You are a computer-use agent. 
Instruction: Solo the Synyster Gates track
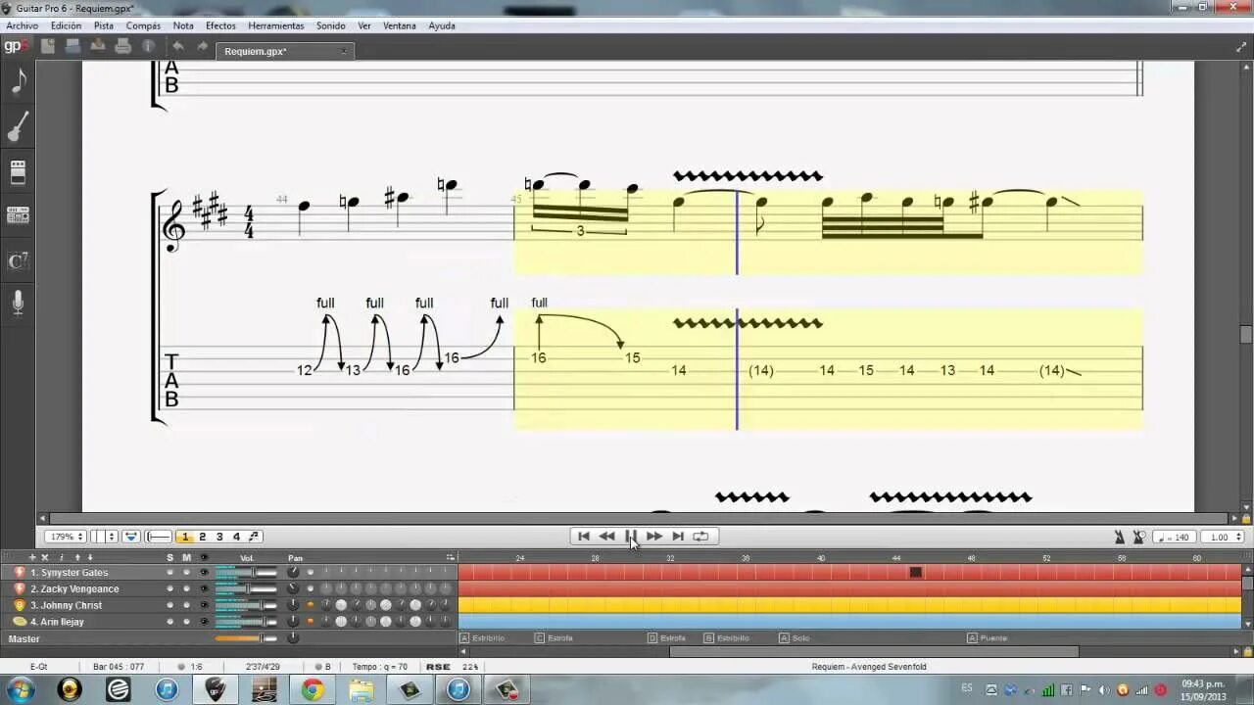pyautogui.click(x=169, y=572)
